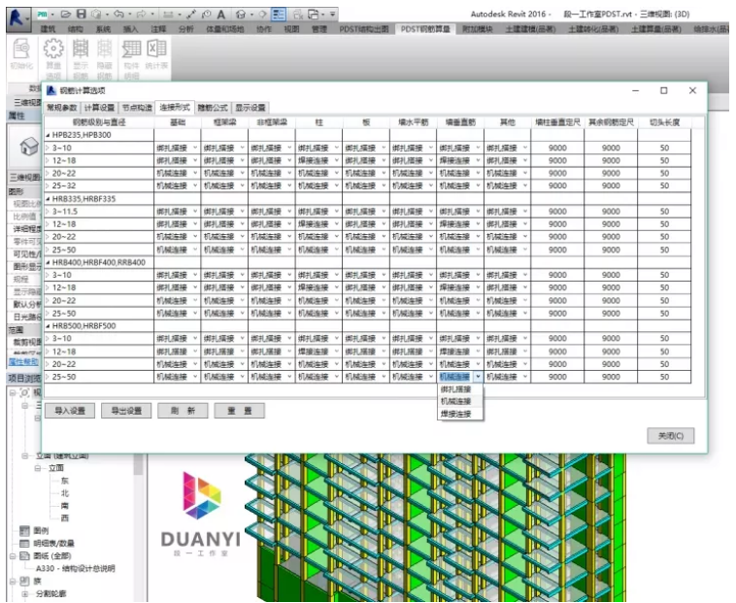This screenshot has height=603, width=736.
Task: Choose 焊接连接 from the open dropdown list
Action: (455, 415)
